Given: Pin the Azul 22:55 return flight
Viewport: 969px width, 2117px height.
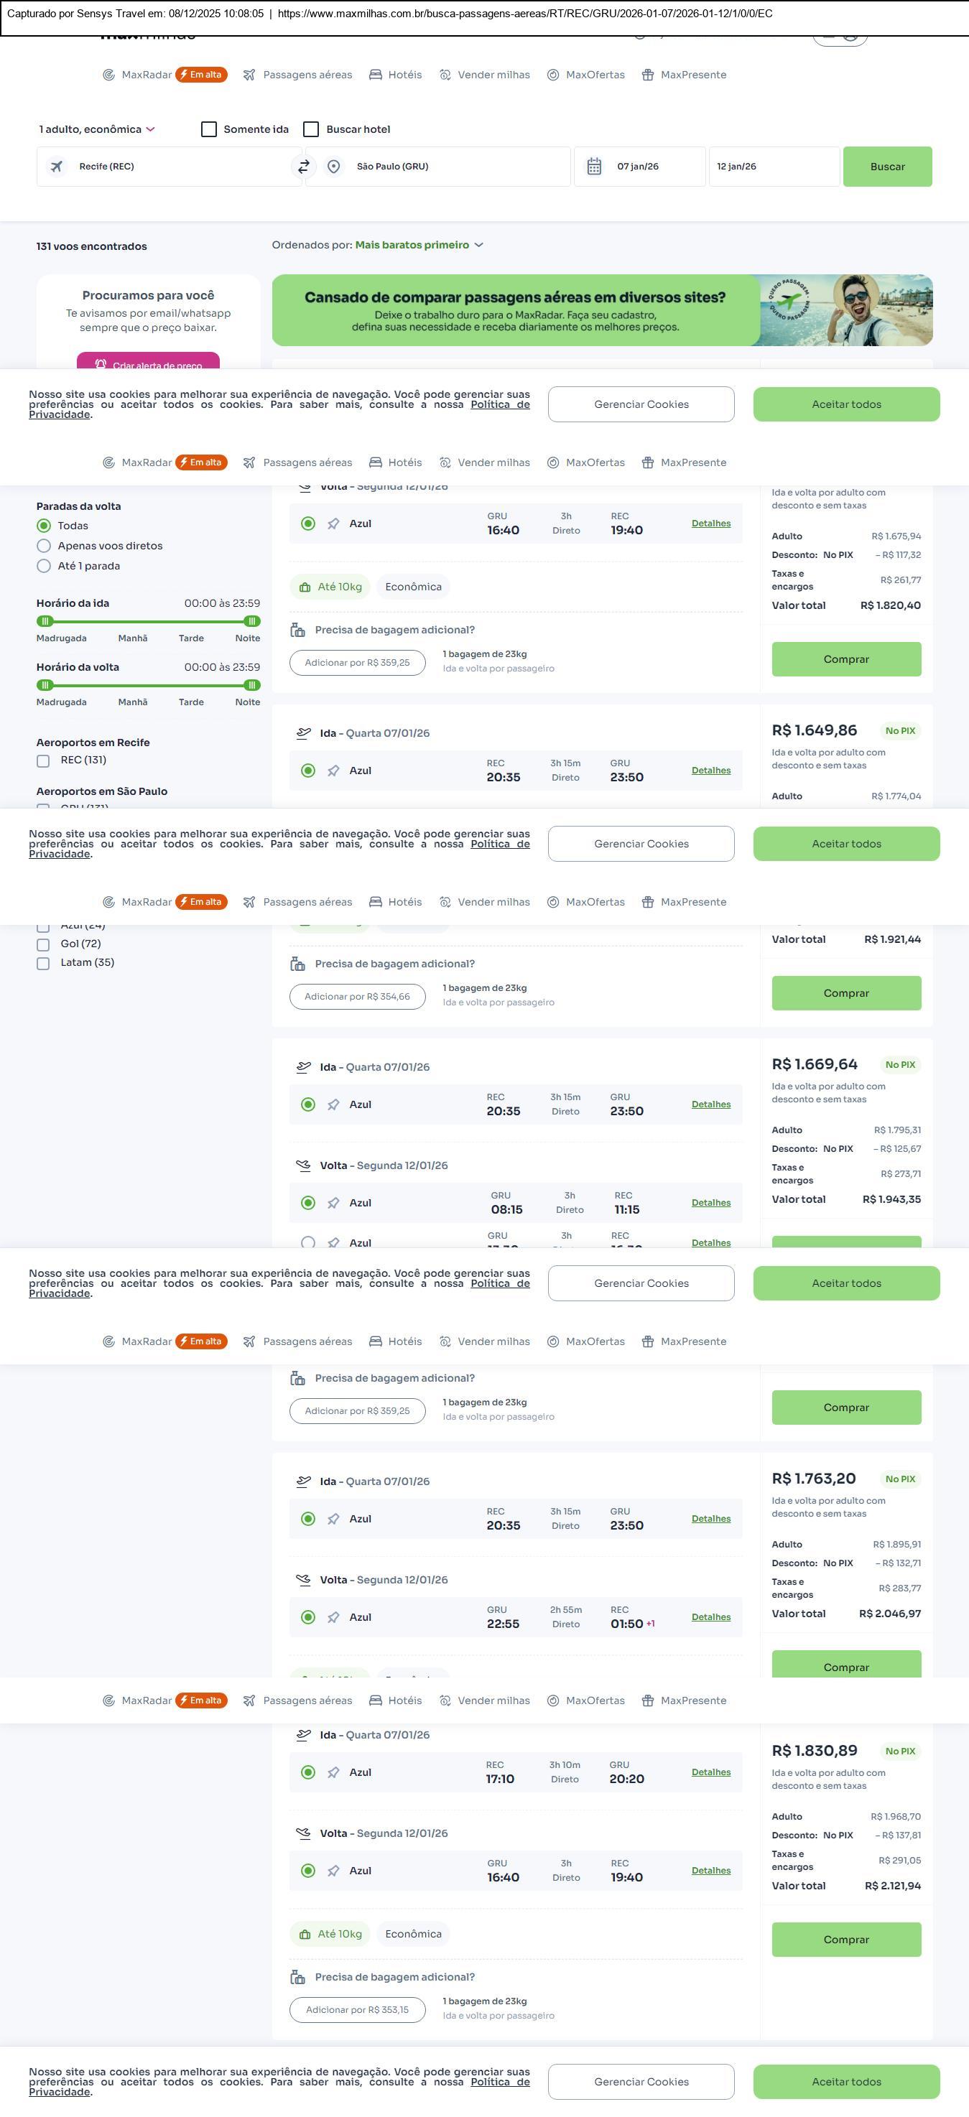Looking at the screenshot, I should coord(334,1617).
